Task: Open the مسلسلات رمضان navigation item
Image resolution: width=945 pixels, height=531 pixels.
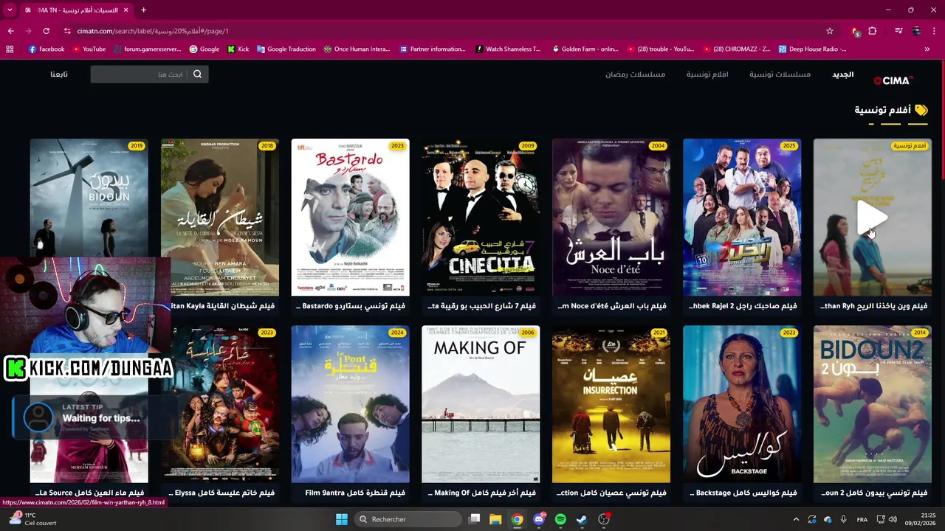Action: pos(635,74)
